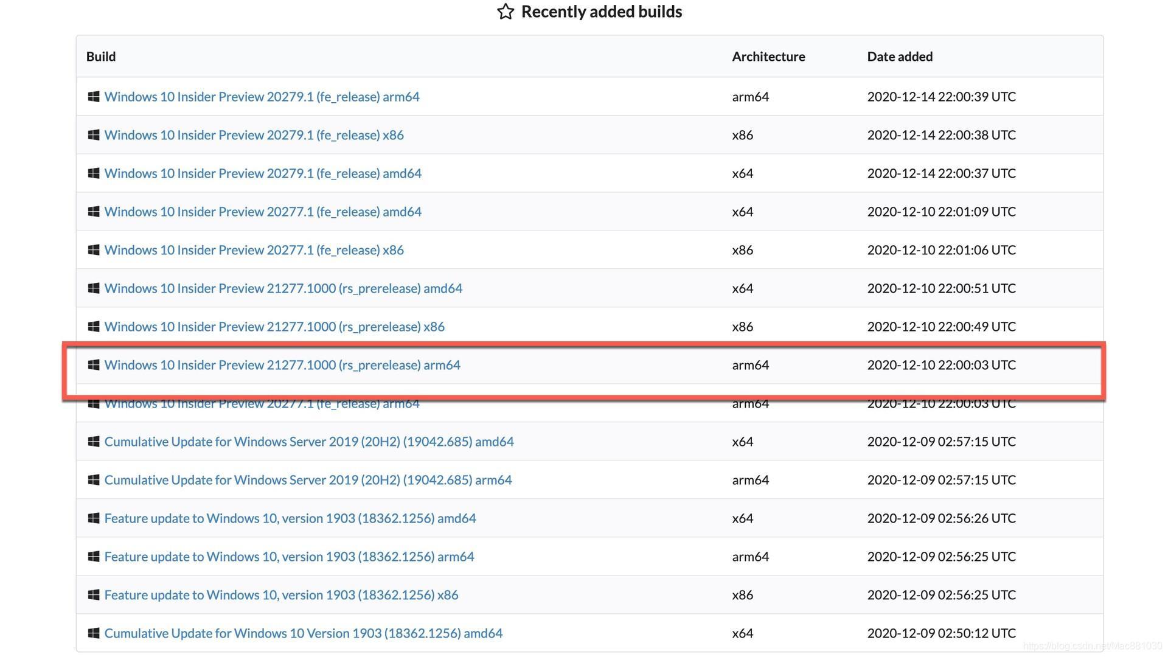Click Windows logo beside 20279.1 fe_release x86

tap(94, 135)
